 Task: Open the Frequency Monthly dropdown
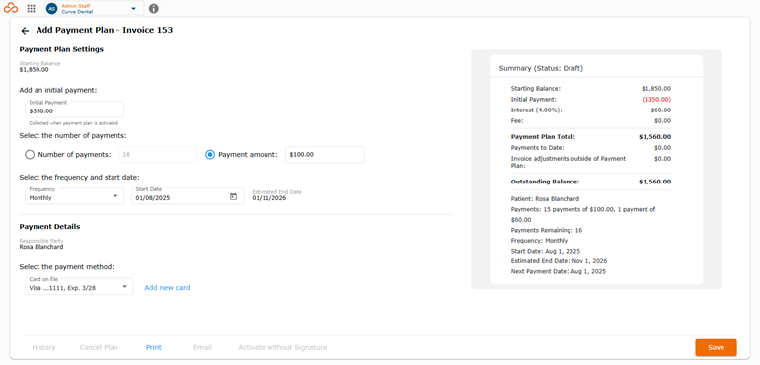coord(74,196)
